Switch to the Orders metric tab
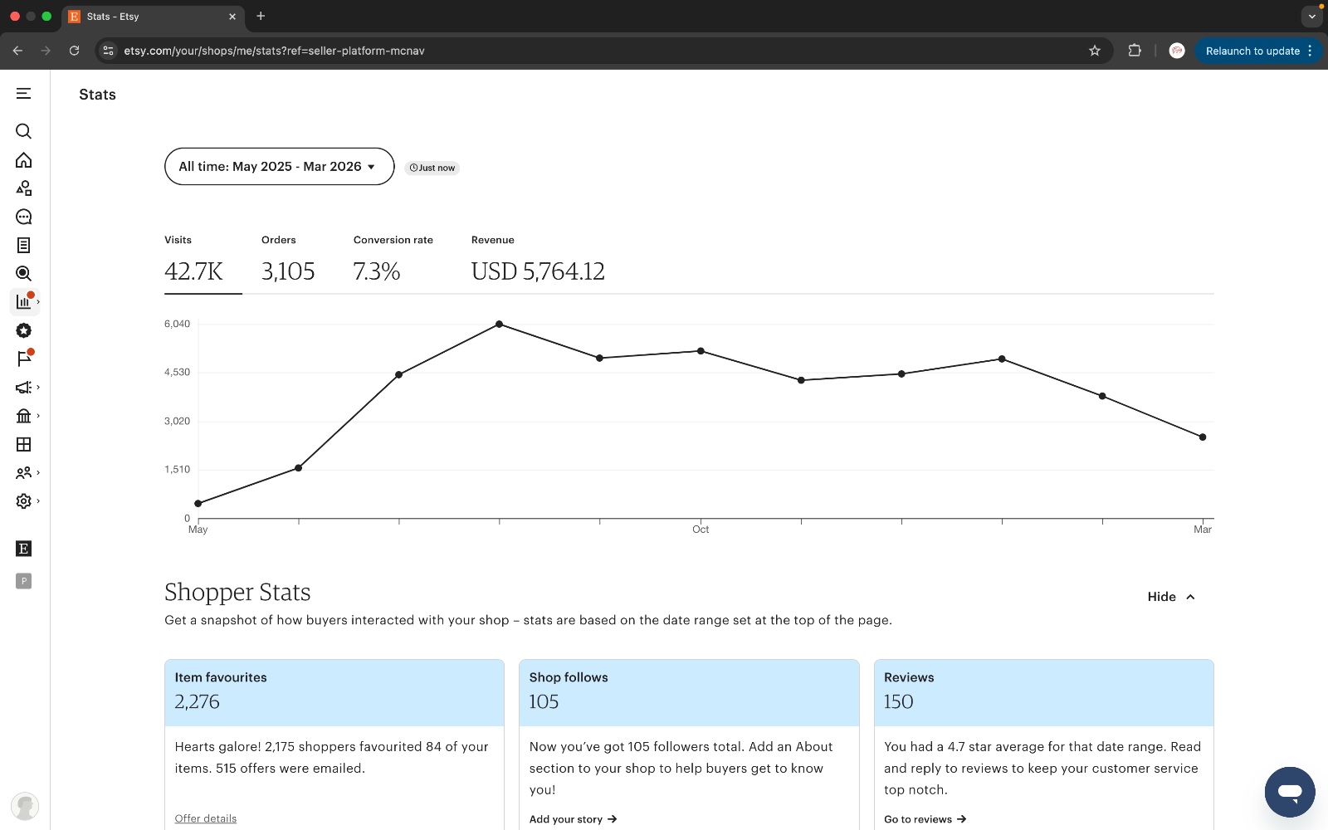The image size is (1328, 830). tap(288, 260)
